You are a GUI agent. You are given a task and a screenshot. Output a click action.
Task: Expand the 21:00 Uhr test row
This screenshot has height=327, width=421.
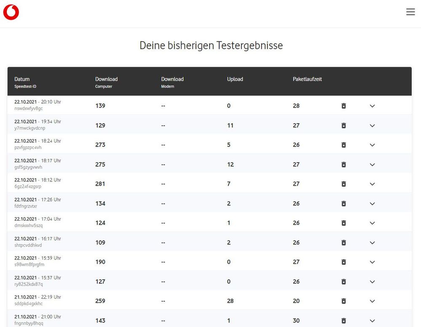(x=372, y=321)
